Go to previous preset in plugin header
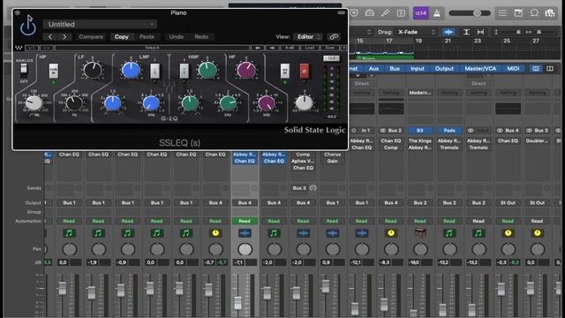Image resolution: width=565 pixels, height=318 pixels. pos(50,37)
